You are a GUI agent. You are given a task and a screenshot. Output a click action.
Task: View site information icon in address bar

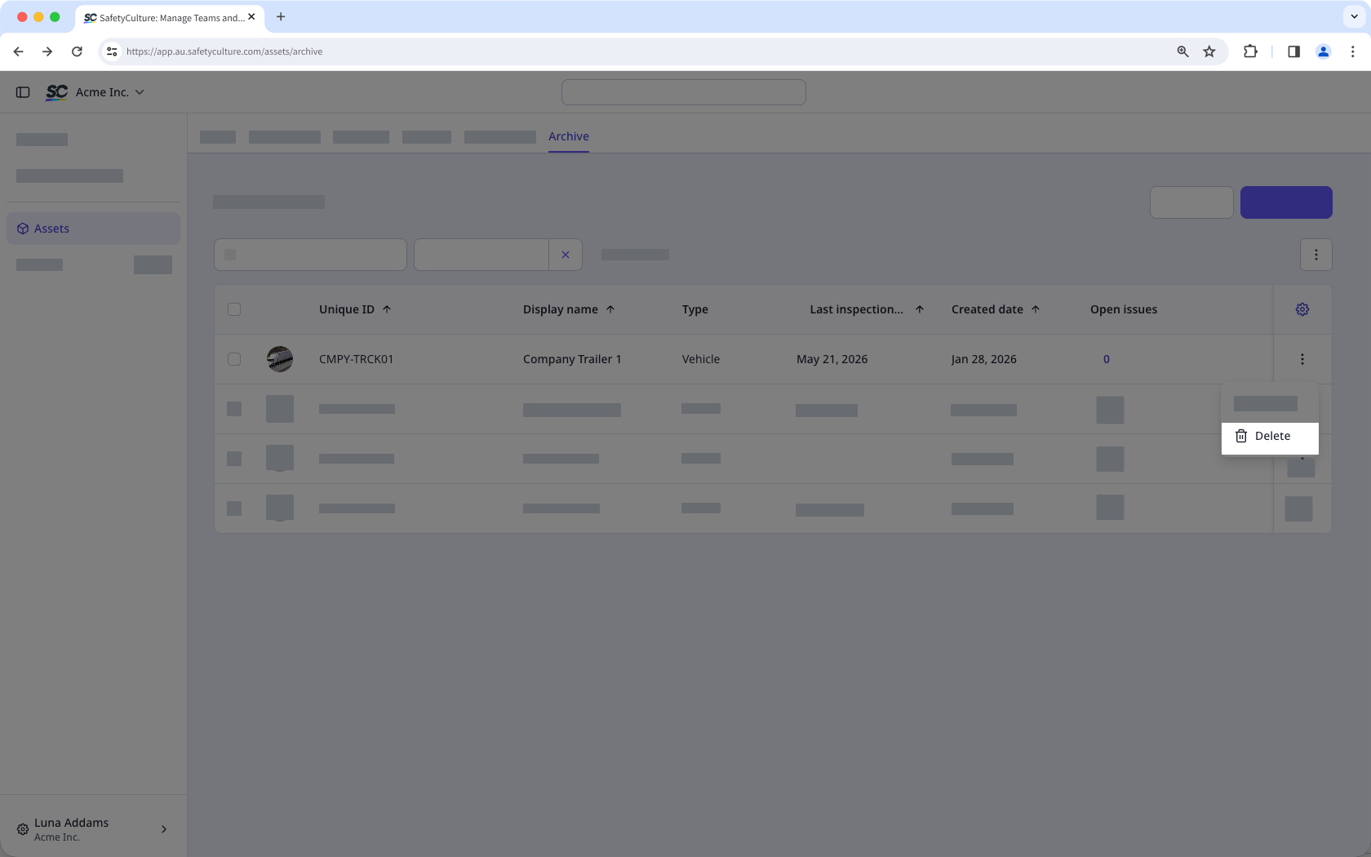pos(112,51)
